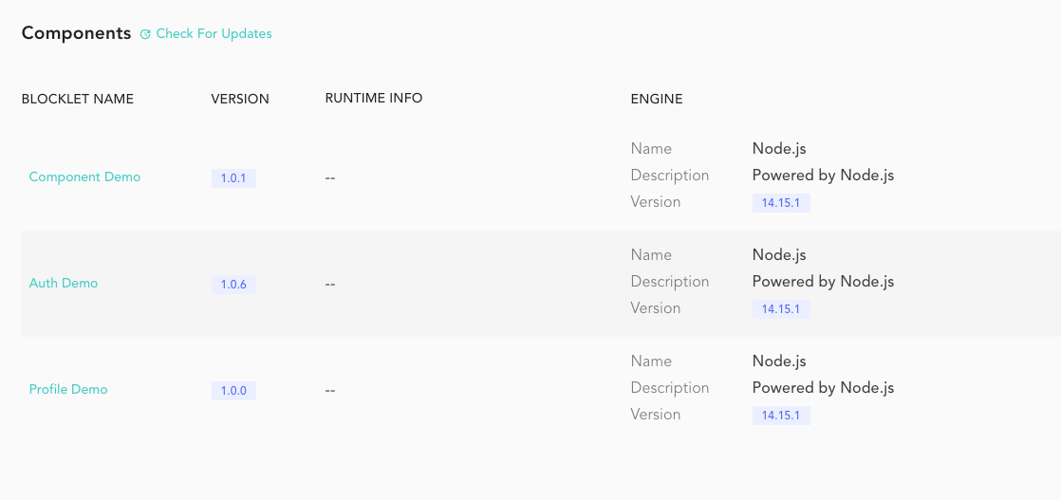Image resolution: width=1061 pixels, height=500 pixels.
Task: Click Profile Demo's runtime info placeholder
Action: click(330, 391)
